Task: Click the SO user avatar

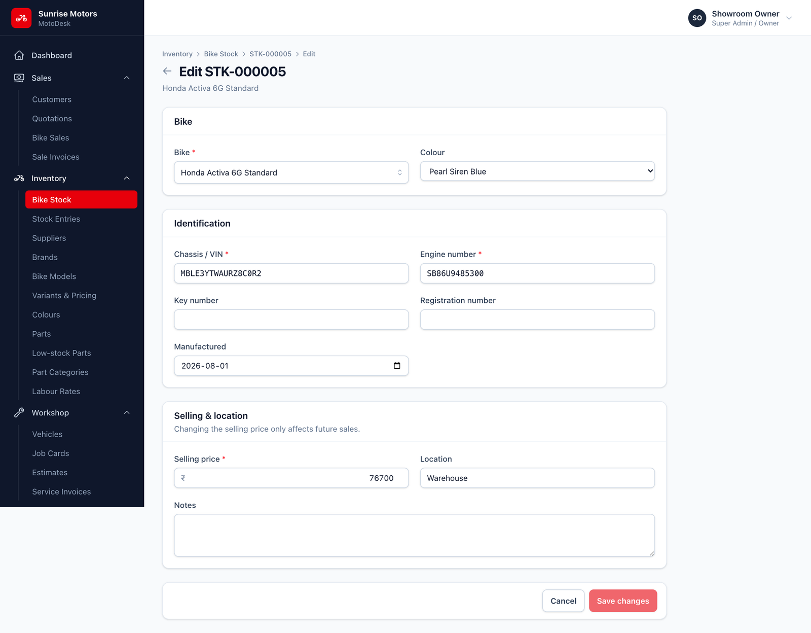Action: 697,18
